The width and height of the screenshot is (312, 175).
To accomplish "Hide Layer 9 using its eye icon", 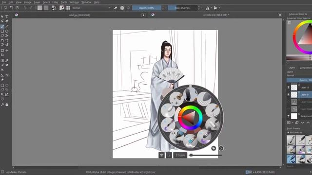I will [289, 95].
